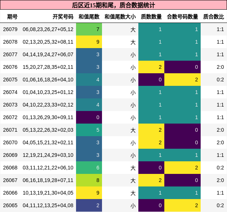Select the 合数号码数量 column header

pos(182,17)
